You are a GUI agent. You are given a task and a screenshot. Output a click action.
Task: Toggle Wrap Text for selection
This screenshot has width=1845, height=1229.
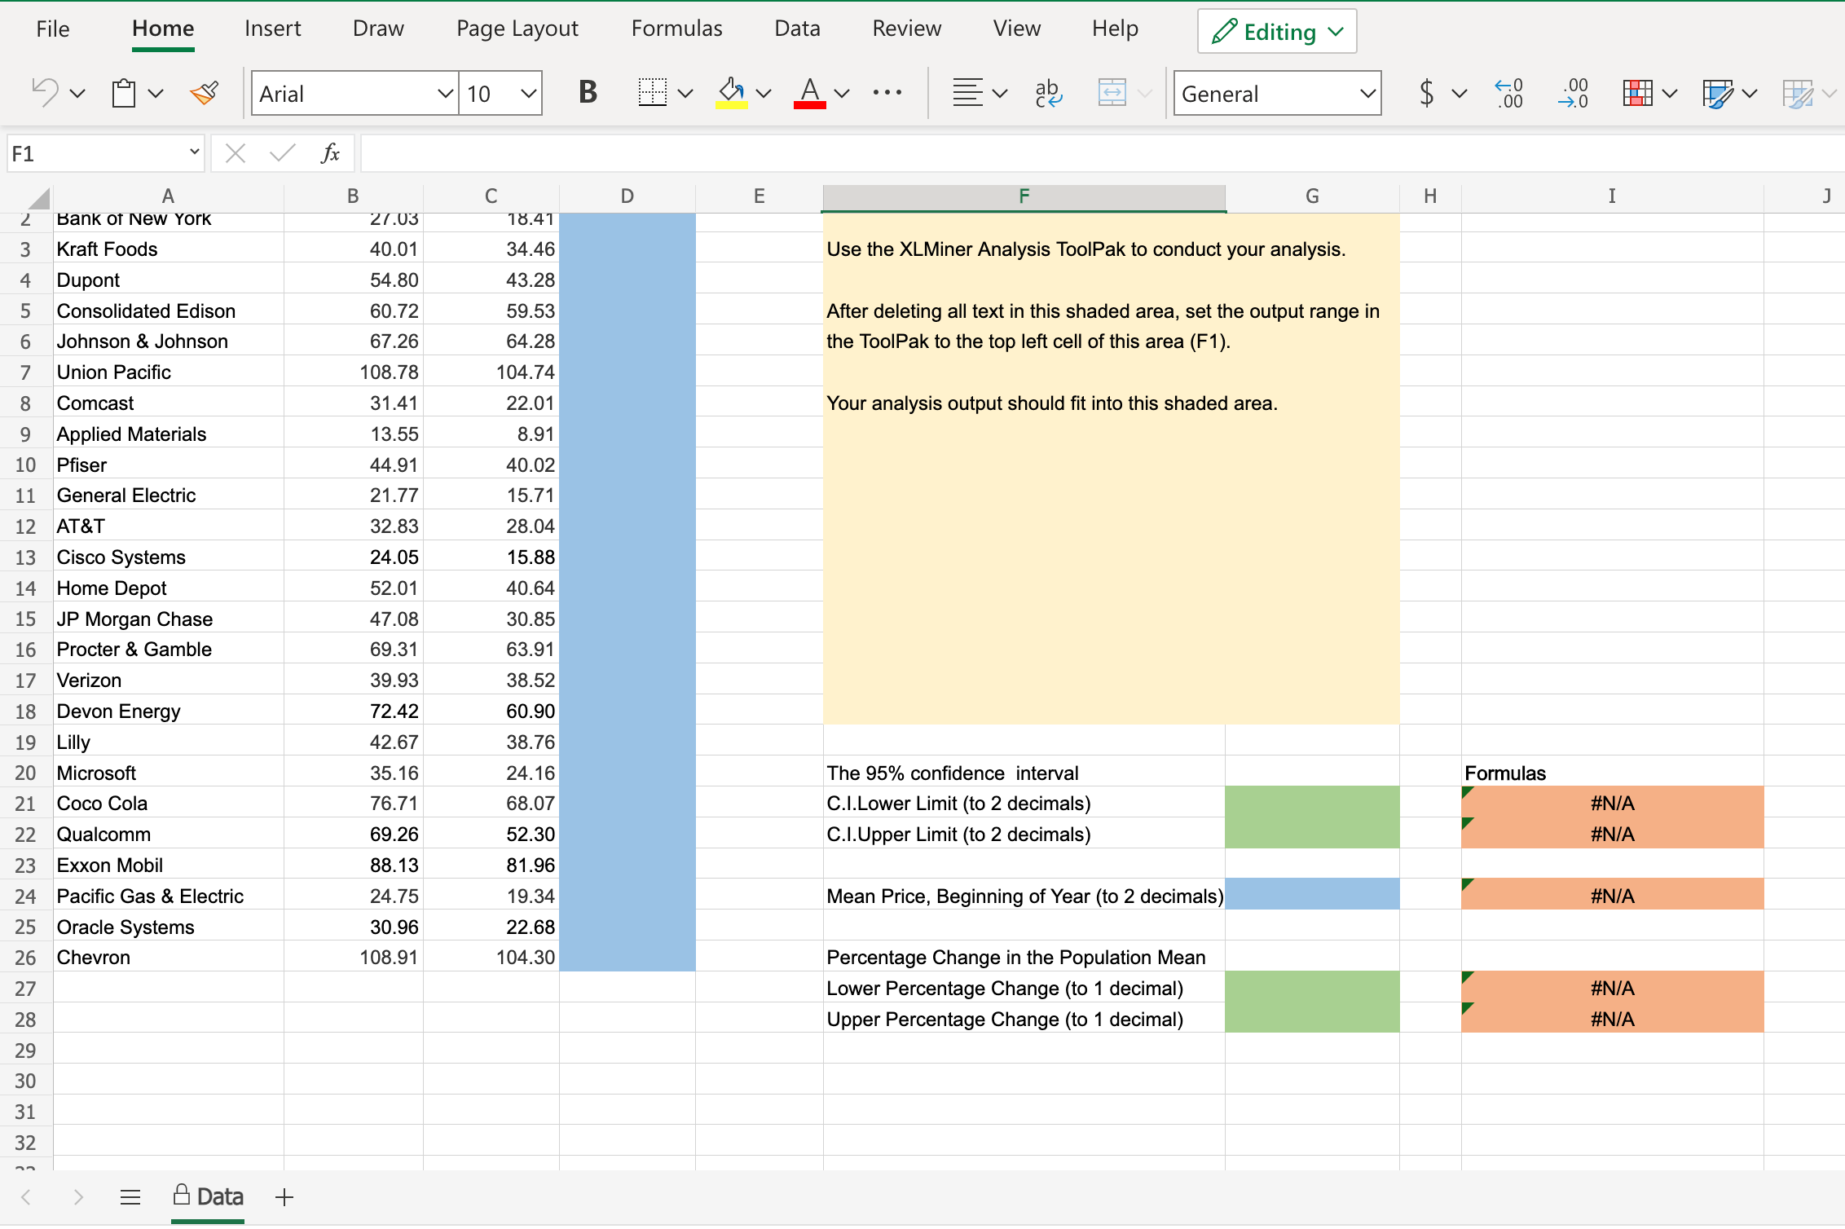point(1049,93)
